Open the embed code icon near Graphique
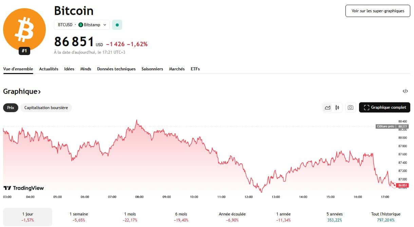The height and width of the screenshot is (227, 414). point(405,91)
